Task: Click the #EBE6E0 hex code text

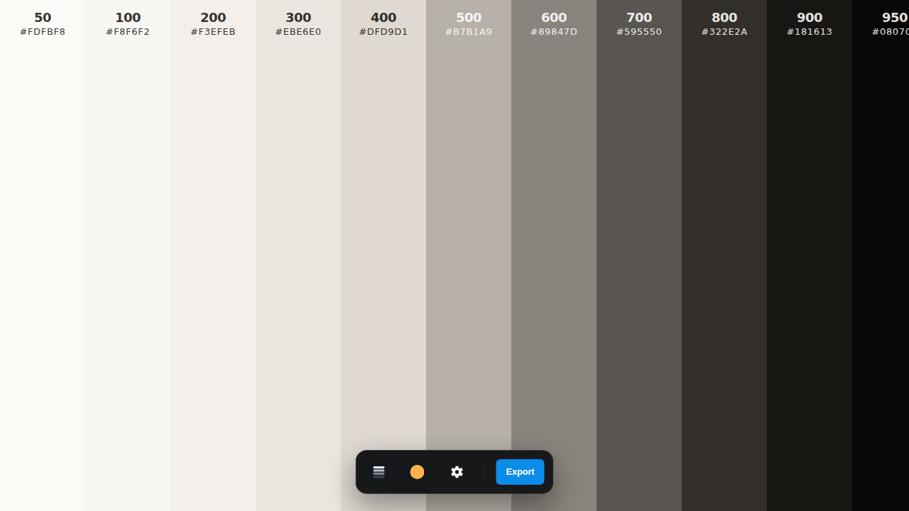Action: 298,32
